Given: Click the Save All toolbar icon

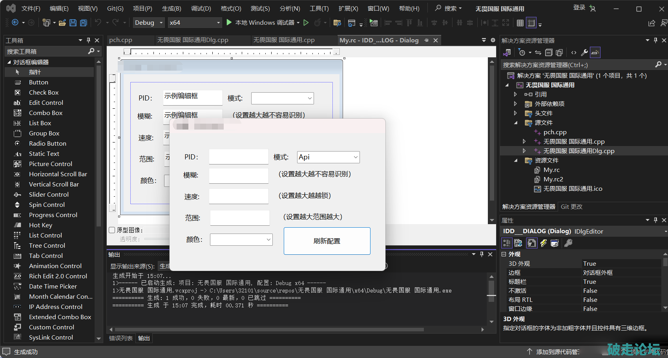Looking at the screenshot, I should [x=83, y=23].
